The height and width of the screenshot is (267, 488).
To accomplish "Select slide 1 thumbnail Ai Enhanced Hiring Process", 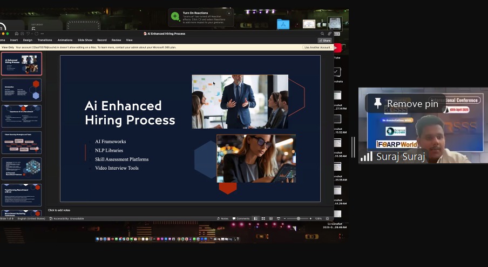I will 22,64.
